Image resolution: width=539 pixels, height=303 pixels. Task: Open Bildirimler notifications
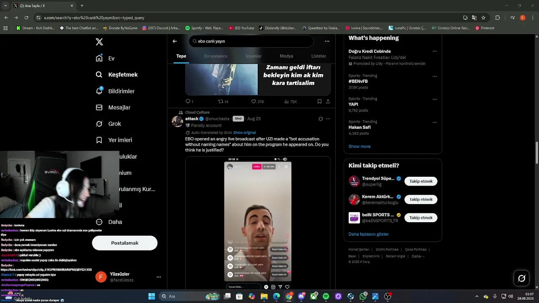pos(115,91)
